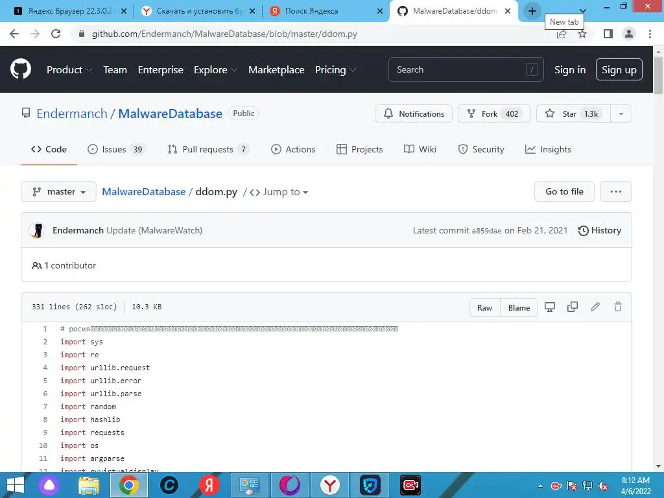664x498 pixels.
Task: Click the GitHub logo in header
Action: coord(20,69)
